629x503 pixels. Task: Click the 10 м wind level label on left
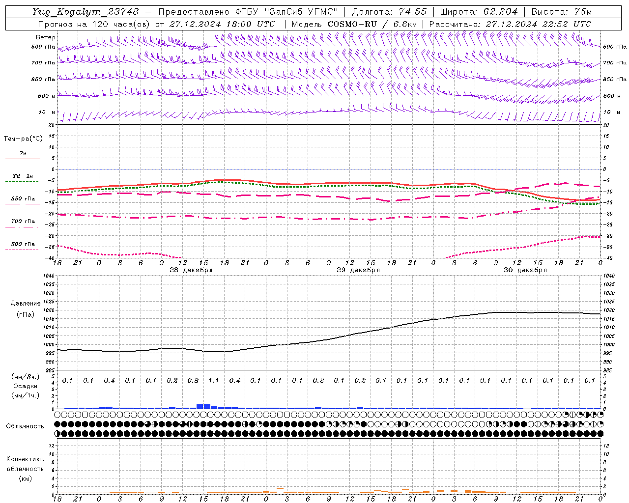click(x=47, y=112)
